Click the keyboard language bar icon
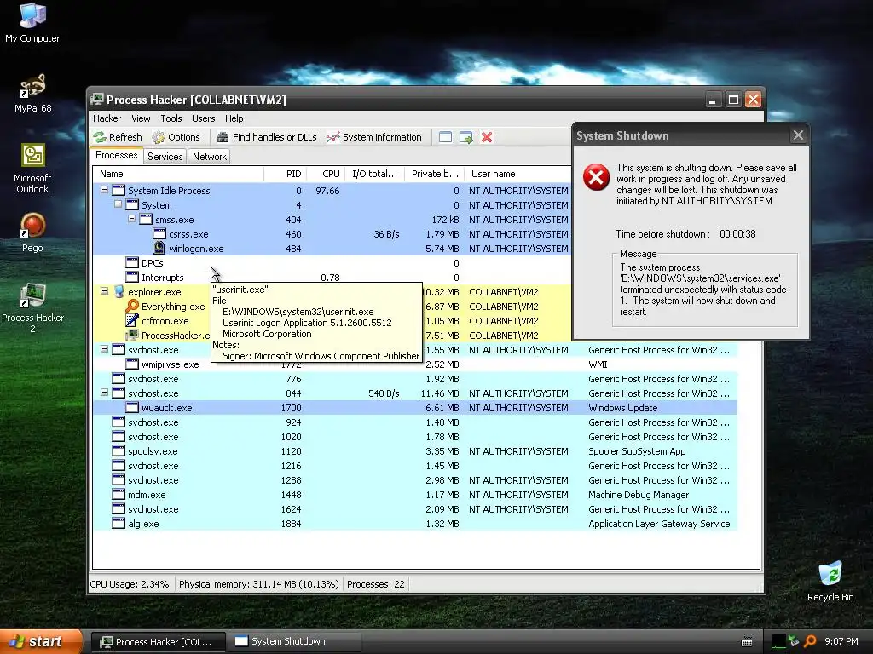Viewport: 873px width, 654px height. pos(747,642)
